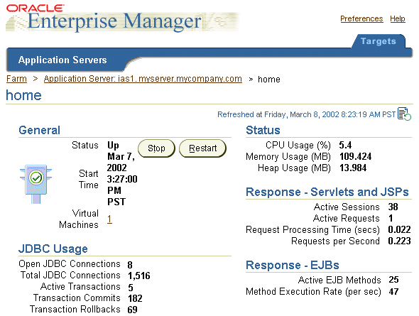
Task: Click Transaction Commits value 182
Action: coord(135,298)
